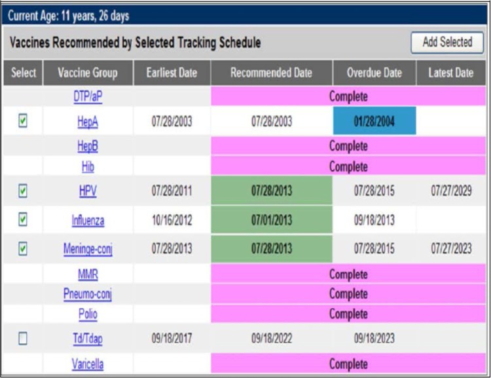The width and height of the screenshot is (491, 378).
Task: Uncheck the HepA vaccine checkbox
Action: click(x=24, y=121)
